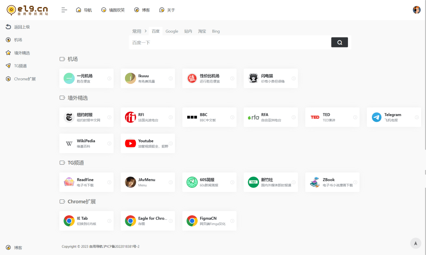
Task: Open the 博客 menu in top navigation
Action: tap(142, 10)
